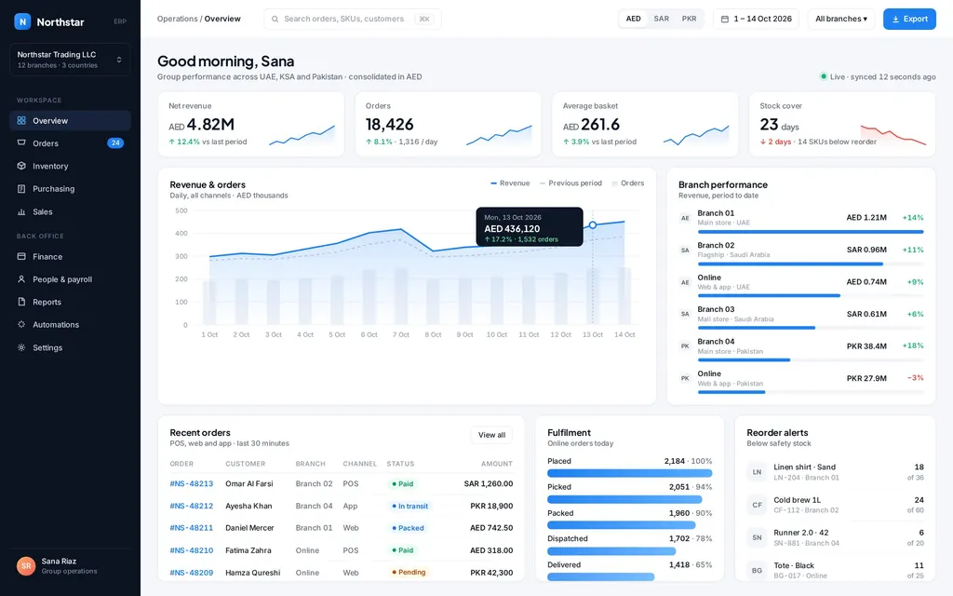
Task: Open the All branches dropdown
Action: [x=841, y=19]
